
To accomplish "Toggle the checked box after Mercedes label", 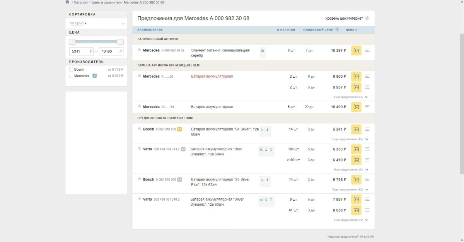I will click(x=94, y=76).
